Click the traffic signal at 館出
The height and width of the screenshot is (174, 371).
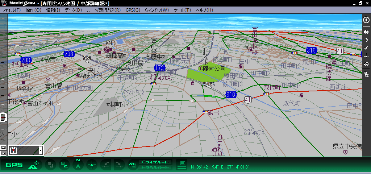click(x=205, y=112)
